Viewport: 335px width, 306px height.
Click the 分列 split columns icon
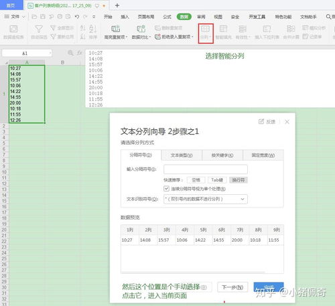tap(206, 29)
